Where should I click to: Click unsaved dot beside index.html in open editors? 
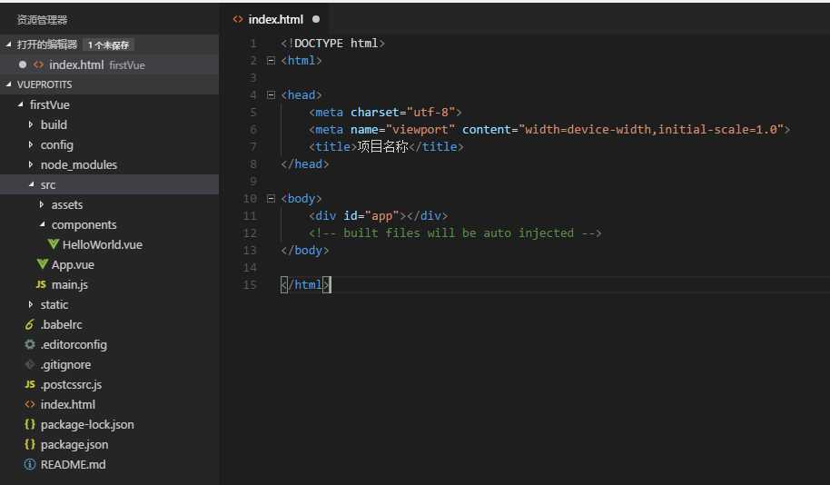(22, 64)
